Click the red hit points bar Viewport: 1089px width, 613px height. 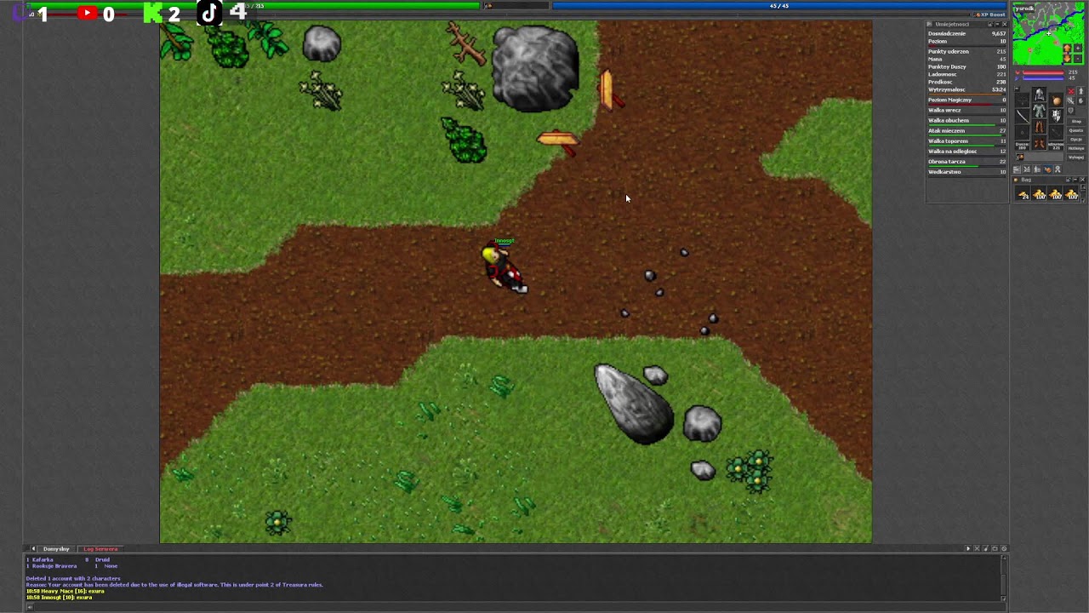pyautogui.click(x=1043, y=72)
